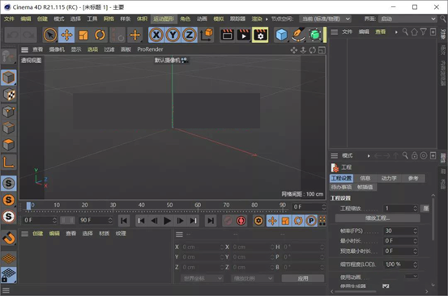Switch to Polygons mode
Viewport: 448px width, 296px height.
[x=9, y=145]
